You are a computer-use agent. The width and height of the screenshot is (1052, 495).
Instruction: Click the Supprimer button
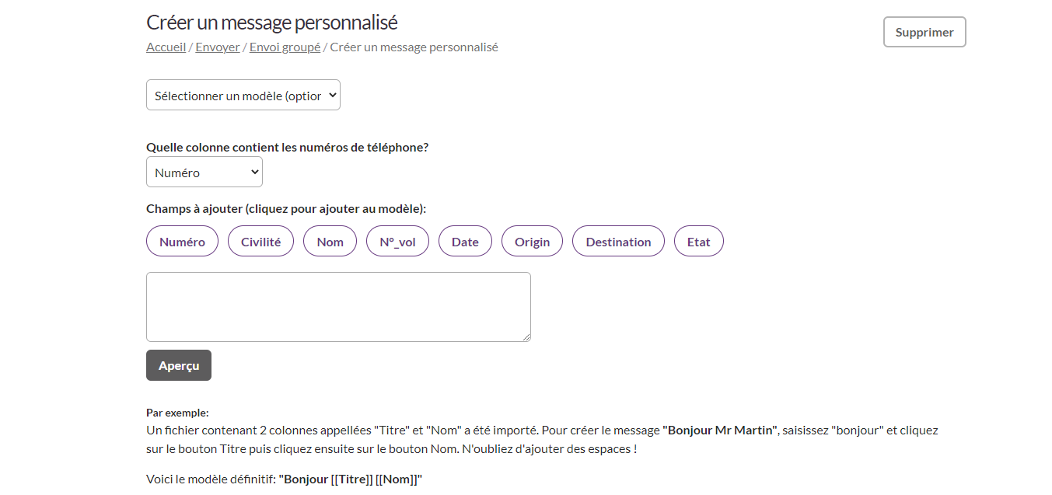pyautogui.click(x=924, y=33)
